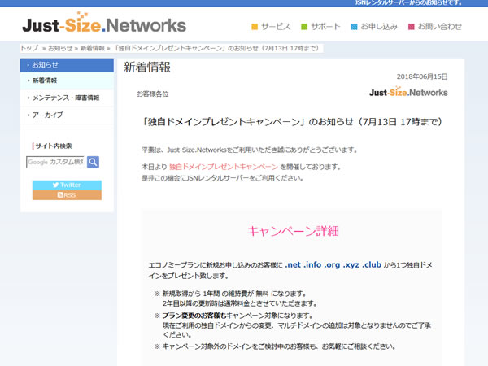The height and width of the screenshot is (366, 488).
Task: Open アーカイブ sidebar item
Action: pyautogui.click(x=67, y=115)
